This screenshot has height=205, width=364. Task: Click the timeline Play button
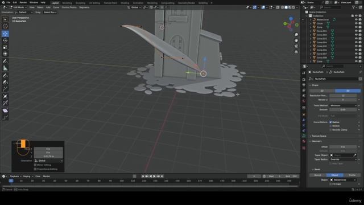tap(154, 177)
